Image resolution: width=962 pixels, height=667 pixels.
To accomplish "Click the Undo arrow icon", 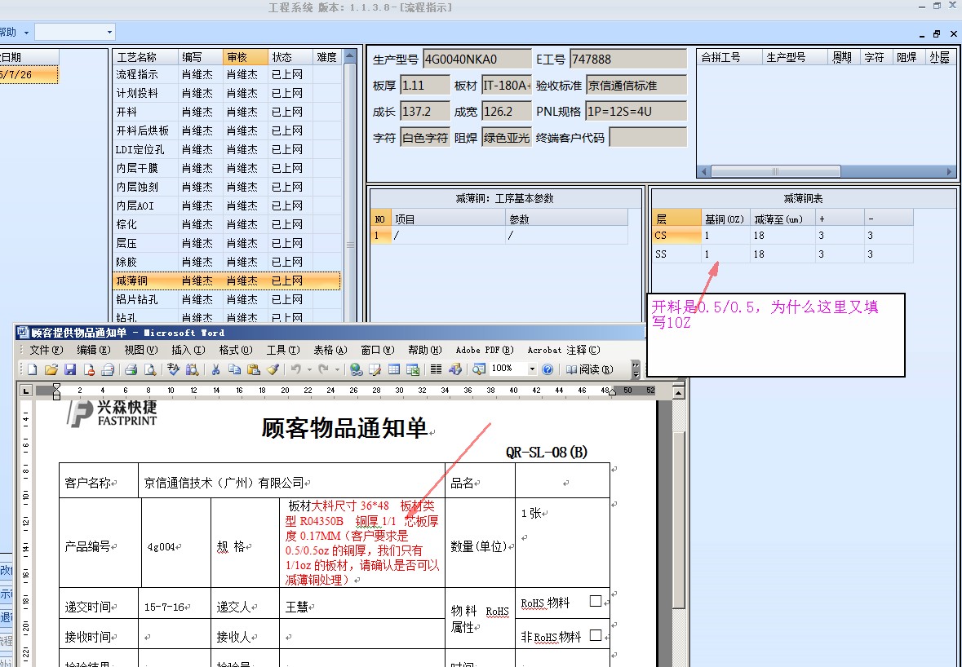I will (x=295, y=369).
